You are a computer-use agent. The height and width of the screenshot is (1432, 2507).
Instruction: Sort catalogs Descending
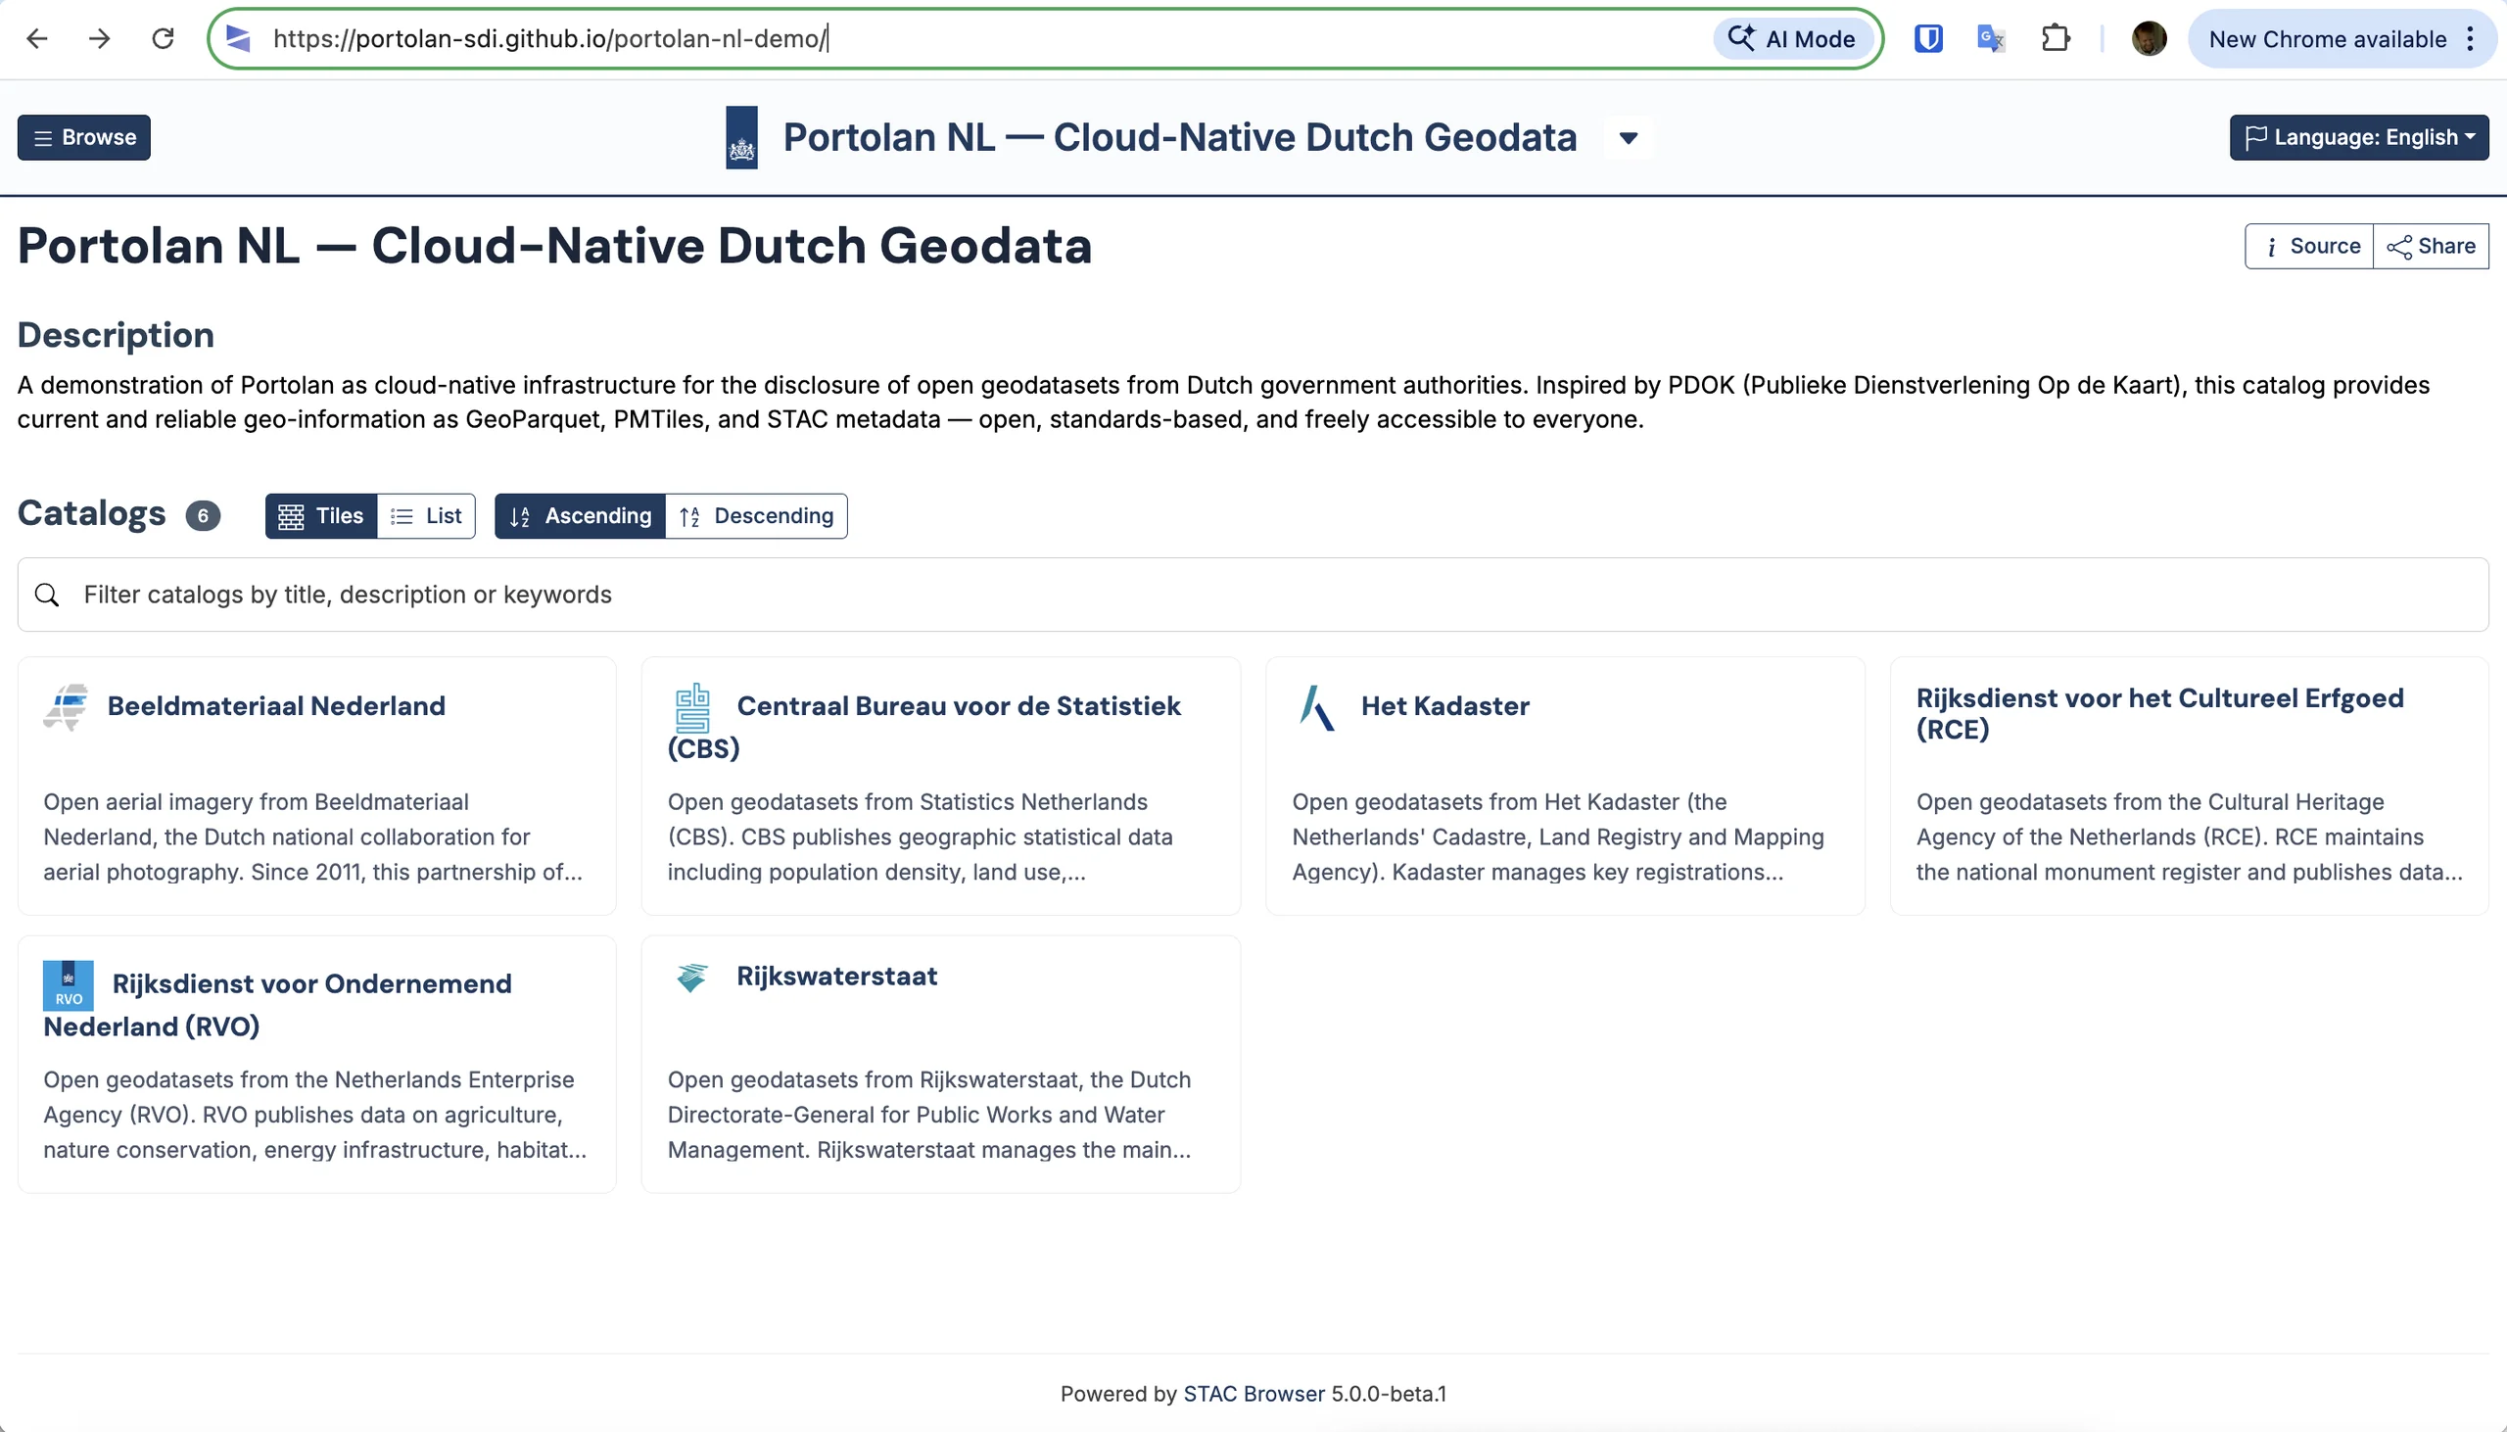click(x=756, y=516)
